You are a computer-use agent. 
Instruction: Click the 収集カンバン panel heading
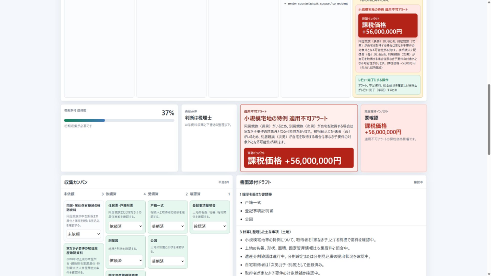tap(76, 182)
